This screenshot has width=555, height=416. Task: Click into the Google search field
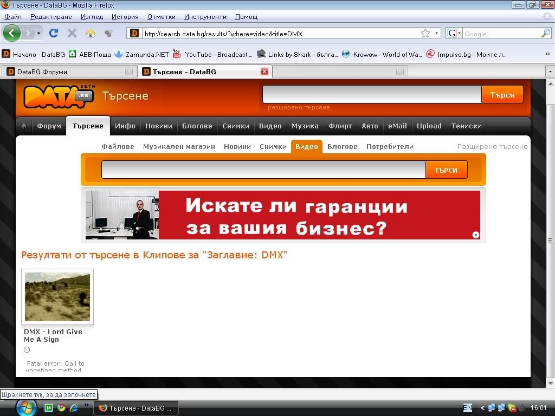(x=501, y=34)
